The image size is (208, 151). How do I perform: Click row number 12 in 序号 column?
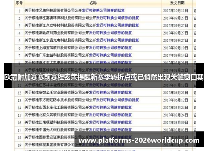point(19,93)
